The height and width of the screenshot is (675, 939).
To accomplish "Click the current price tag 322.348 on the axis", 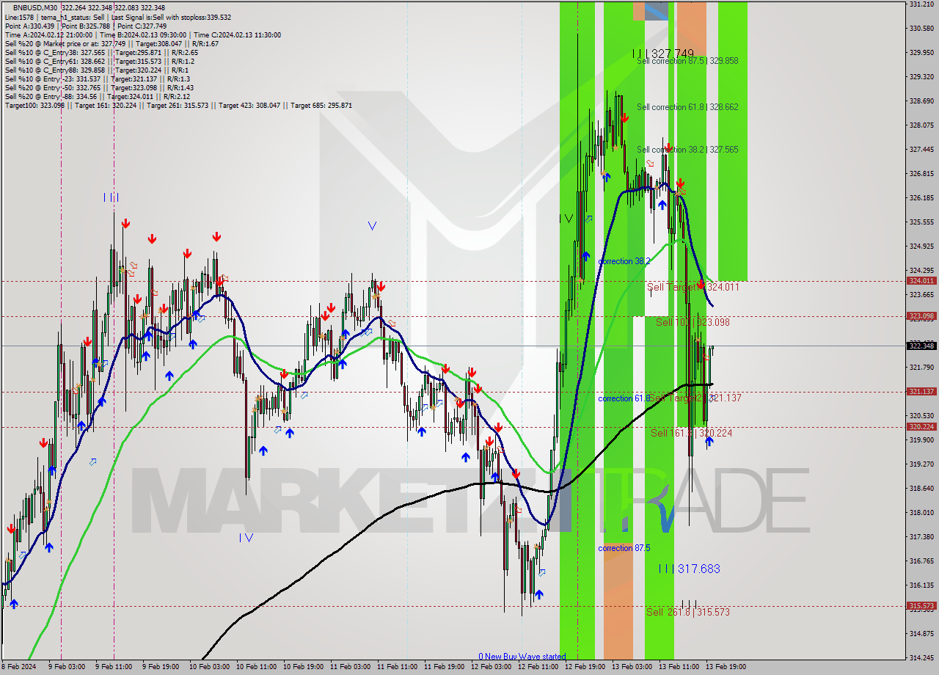I will (x=921, y=346).
